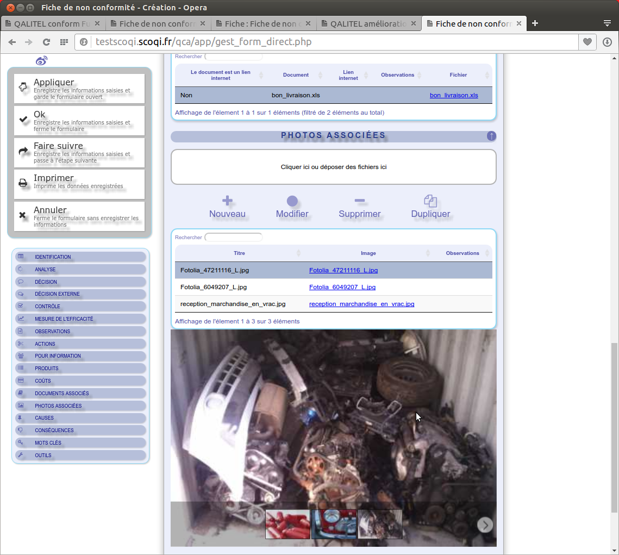The image size is (619, 555).
Task: Close the active 'Fiche de non confor' tab
Action: [519, 24]
